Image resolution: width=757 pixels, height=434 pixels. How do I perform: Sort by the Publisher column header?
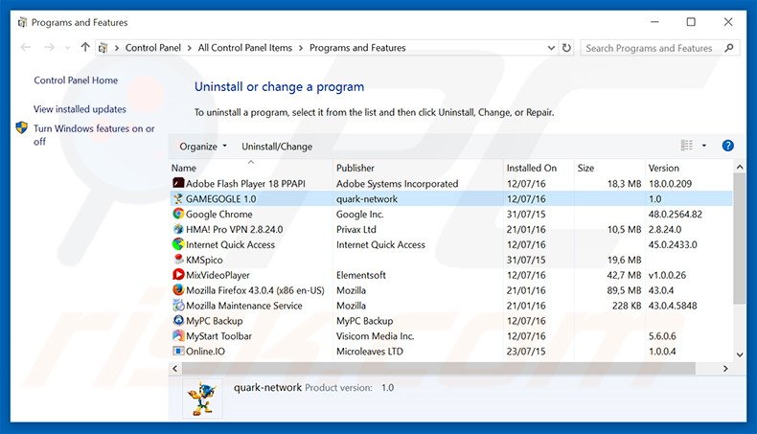(418, 168)
